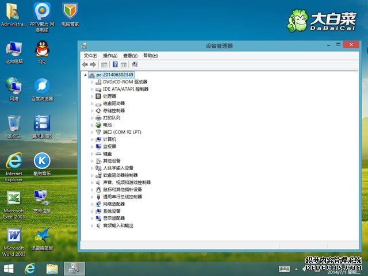Open the touch keyboard tray icon
The height and width of the screenshot is (276, 368).
click(x=285, y=269)
